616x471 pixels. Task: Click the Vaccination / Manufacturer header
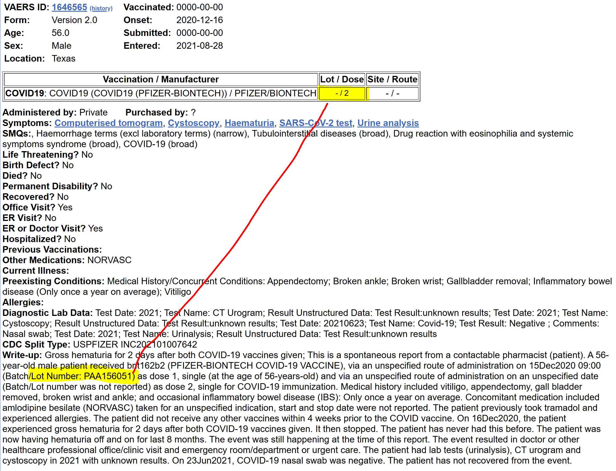(161, 79)
